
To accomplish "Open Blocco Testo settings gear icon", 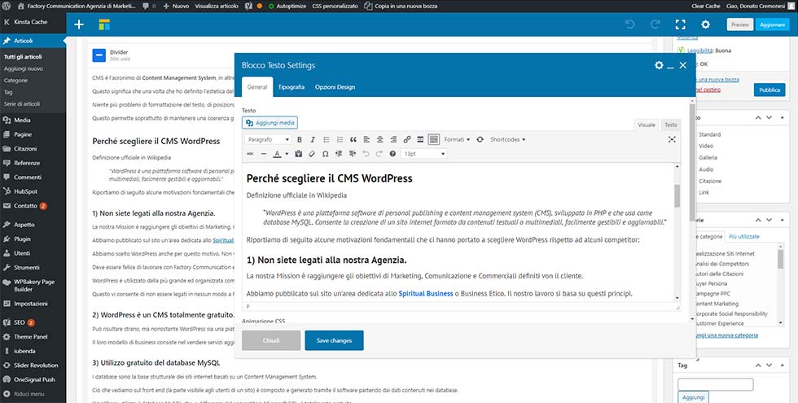I will coord(659,65).
